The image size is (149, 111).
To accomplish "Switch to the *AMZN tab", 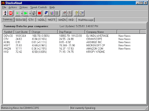I will tap(62, 20).
